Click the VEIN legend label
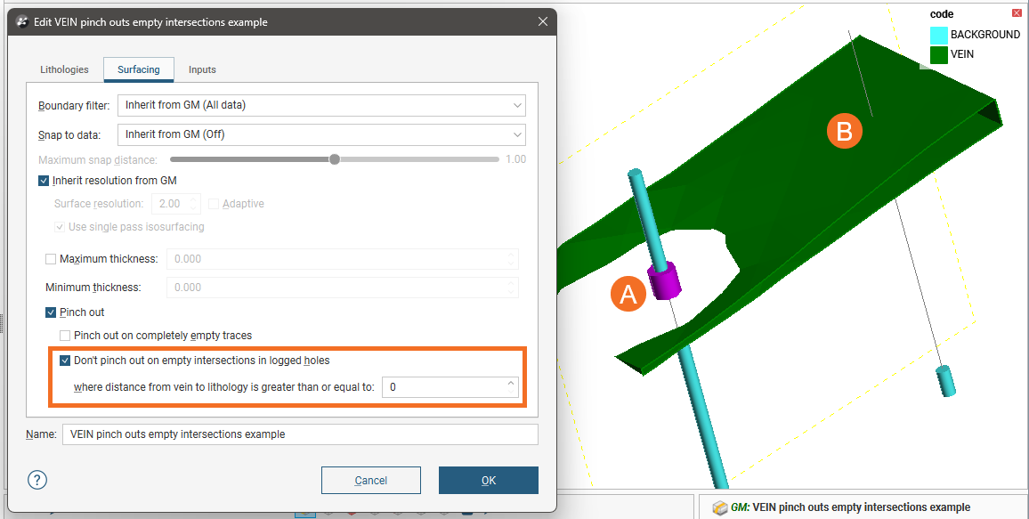Image resolution: width=1029 pixels, height=519 pixels. 962,54
